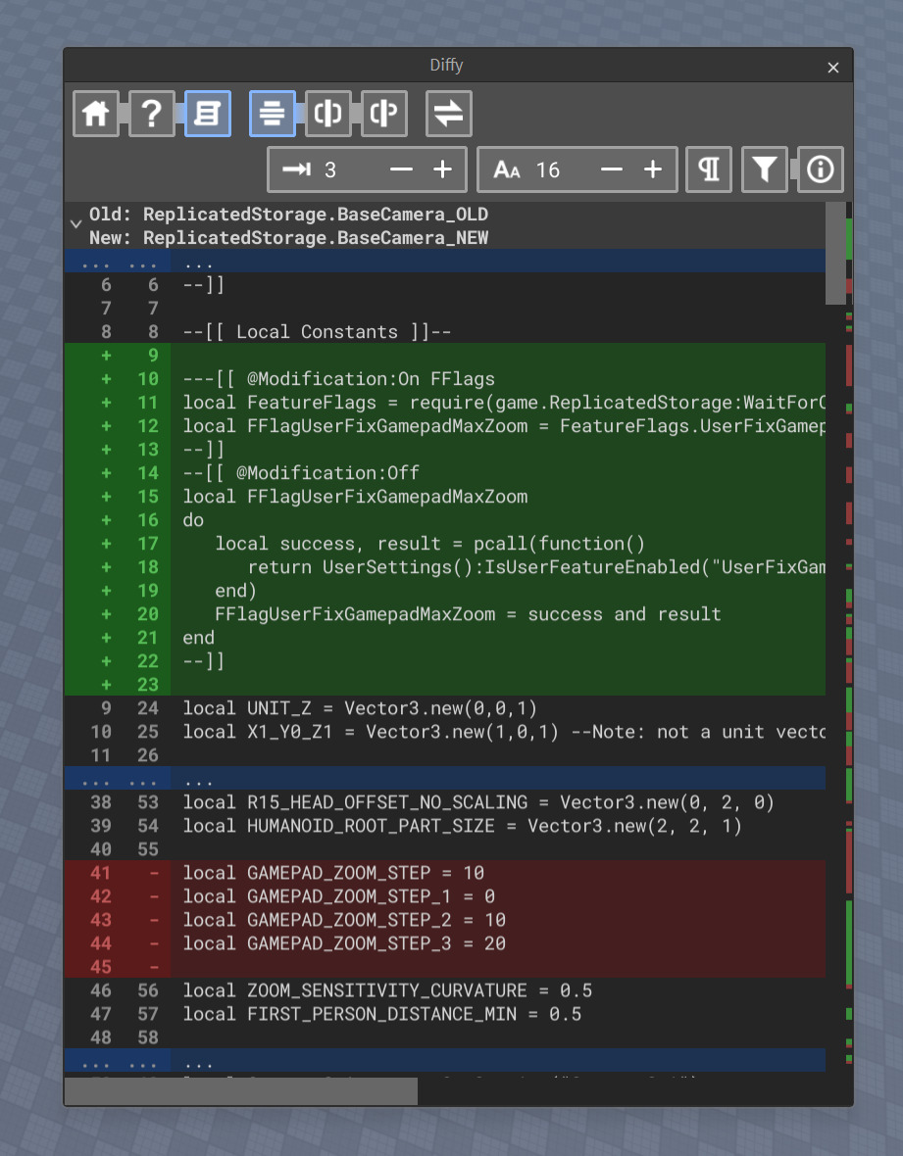
Task: Click the horizontal scrollbar at the bottom
Action: 240,1090
